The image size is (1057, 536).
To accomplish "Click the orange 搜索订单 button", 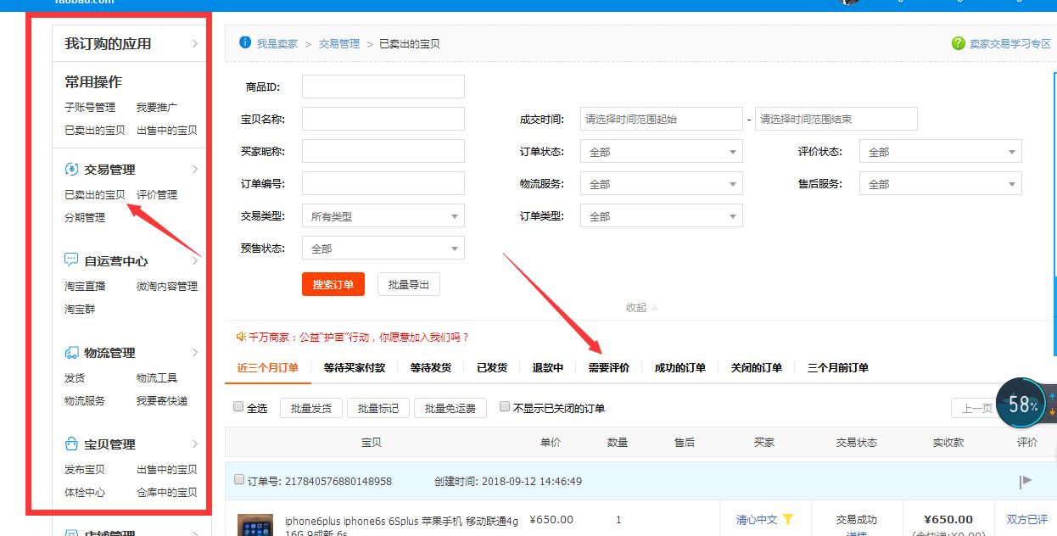I will pos(333,284).
